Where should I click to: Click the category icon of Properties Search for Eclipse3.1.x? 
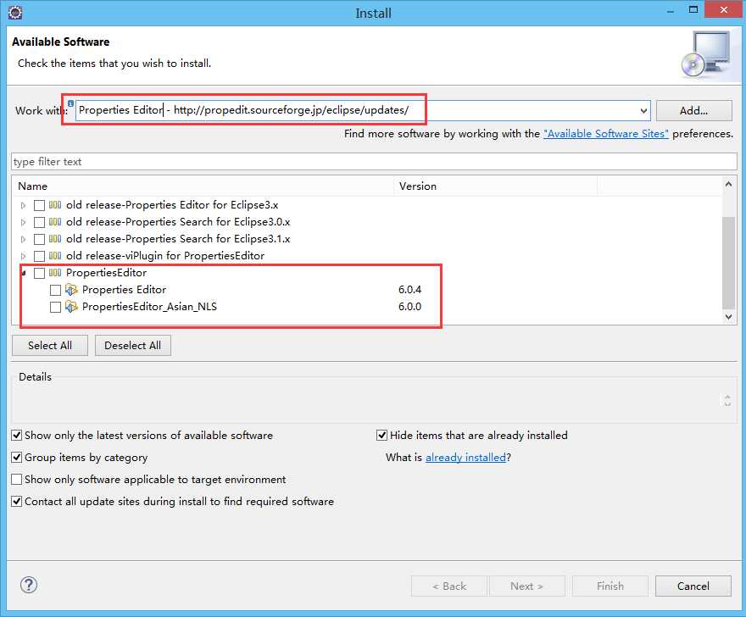[x=55, y=239]
